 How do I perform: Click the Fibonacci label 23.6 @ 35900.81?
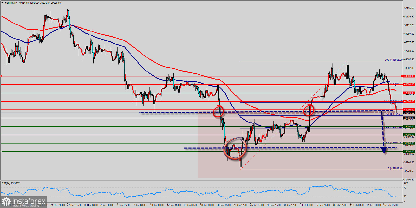(393, 143)
